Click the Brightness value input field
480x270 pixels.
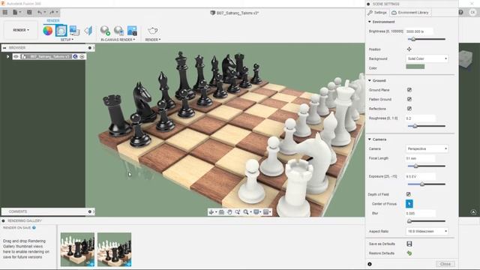coord(419,31)
